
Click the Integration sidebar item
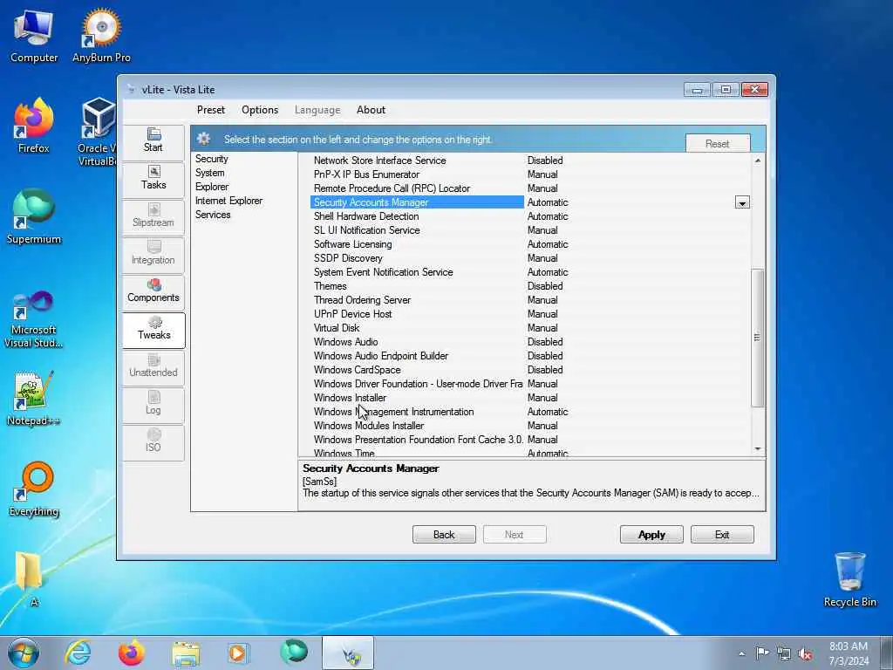point(153,254)
